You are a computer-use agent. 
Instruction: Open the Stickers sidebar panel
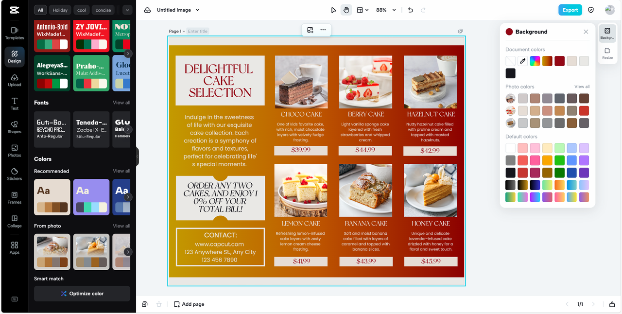pyautogui.click(x=15, y=174)
